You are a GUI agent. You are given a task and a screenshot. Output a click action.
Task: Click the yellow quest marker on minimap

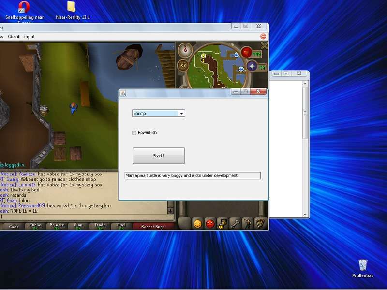click(x=203, y=56)
